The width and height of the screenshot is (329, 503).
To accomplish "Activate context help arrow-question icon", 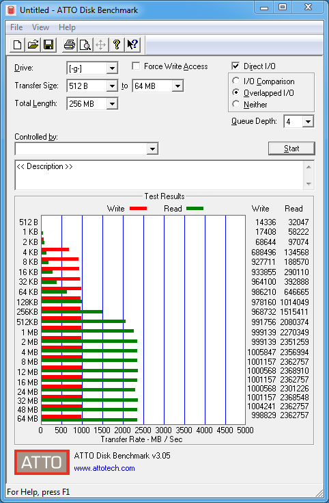I will [x=132, y=44].
